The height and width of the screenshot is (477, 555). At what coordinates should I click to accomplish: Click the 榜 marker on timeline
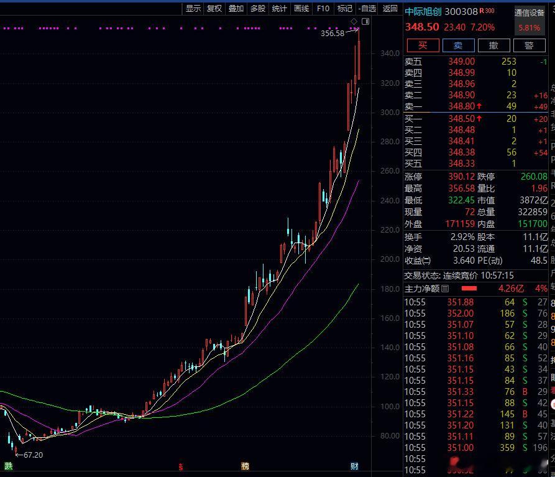pos(245,466)
